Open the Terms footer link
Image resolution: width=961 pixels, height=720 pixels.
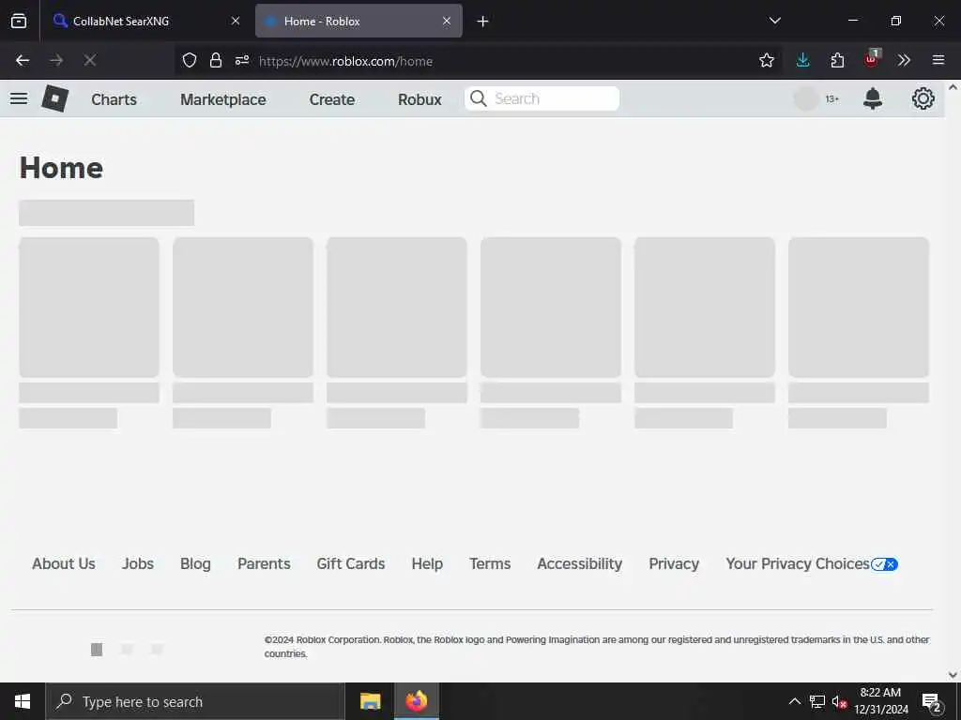pos(490,563)
